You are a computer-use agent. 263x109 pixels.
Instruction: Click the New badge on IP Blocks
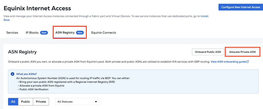44,33
